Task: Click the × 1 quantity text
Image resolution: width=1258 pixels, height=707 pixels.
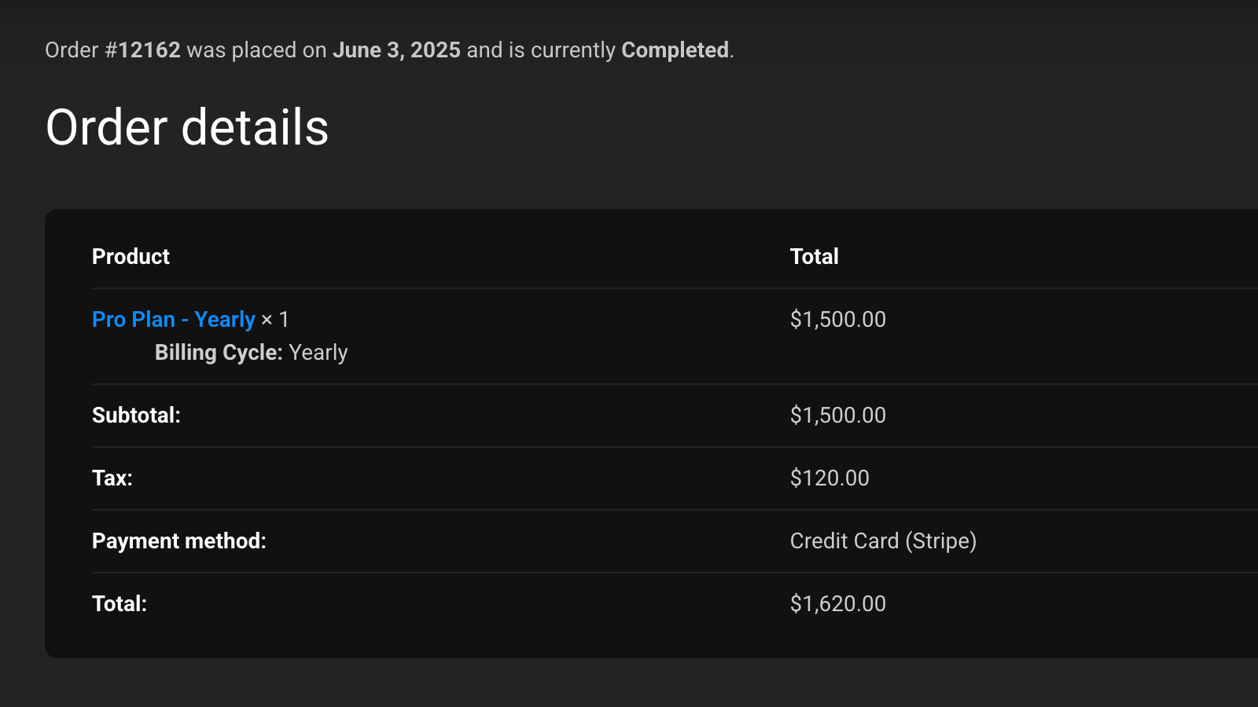Action: click(x=275, y=320)
